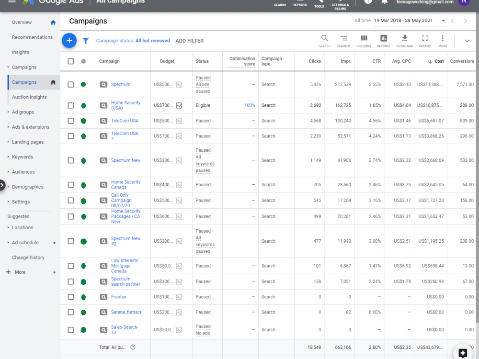Screen dimensions: 479x359
Task: Expand Ad groups in sidebar
Action: point(8,112)
